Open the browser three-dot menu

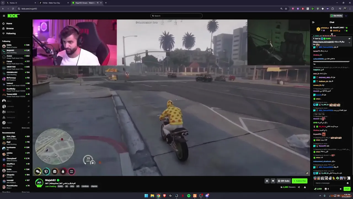click(350, 9)
